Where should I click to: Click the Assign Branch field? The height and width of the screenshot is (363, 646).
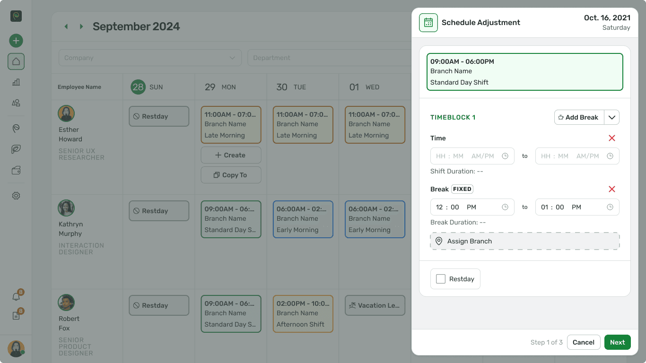[524, 241]
